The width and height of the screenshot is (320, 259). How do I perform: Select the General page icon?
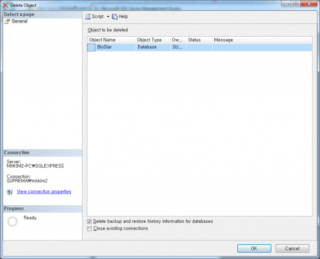tap(7, 22)
